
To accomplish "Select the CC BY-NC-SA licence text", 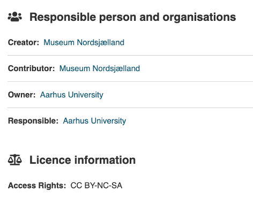I will [96, 186].
